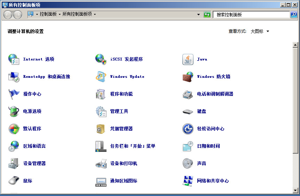300x196 pixels.
Task: Click the Windows Update text link
Action: [x=127, y=76]
